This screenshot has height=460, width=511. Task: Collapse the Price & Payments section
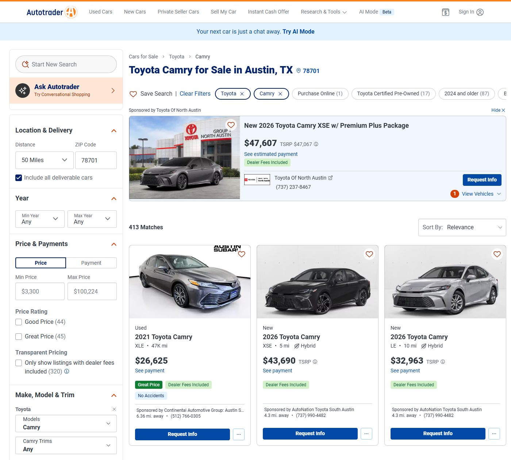pyautogui.click(x=114, y=244)
